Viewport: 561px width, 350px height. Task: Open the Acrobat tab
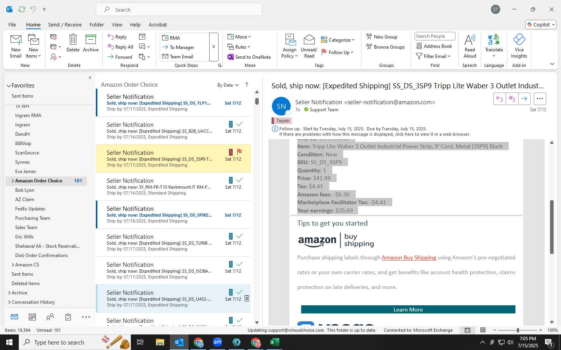(158, 24)
